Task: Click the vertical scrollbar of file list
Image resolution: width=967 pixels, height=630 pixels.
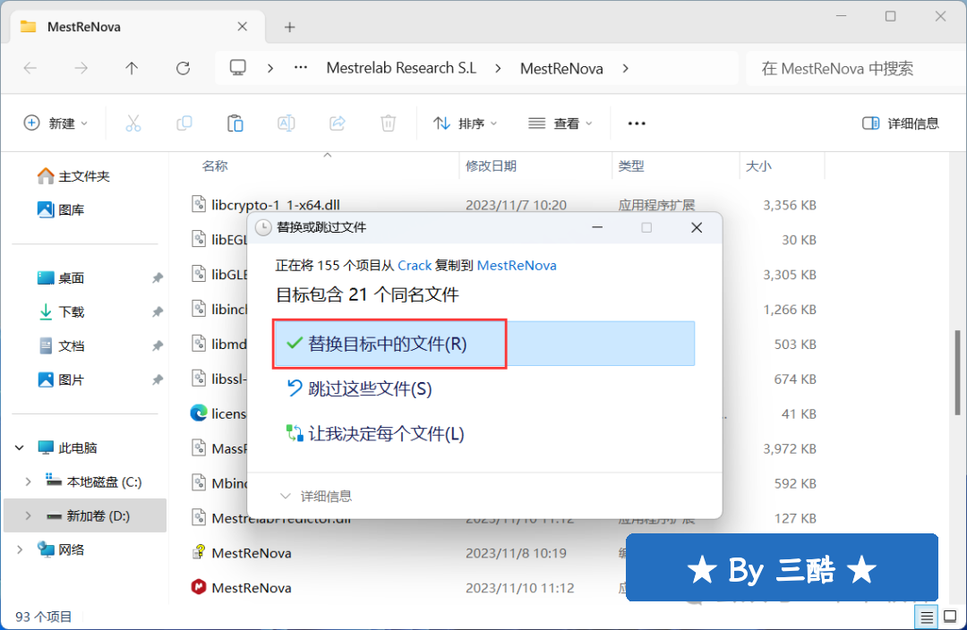Action: click(958, 373)
